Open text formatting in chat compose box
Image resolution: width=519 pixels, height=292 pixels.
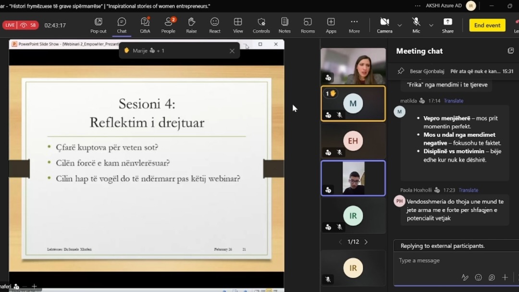[x=465, y=277]
